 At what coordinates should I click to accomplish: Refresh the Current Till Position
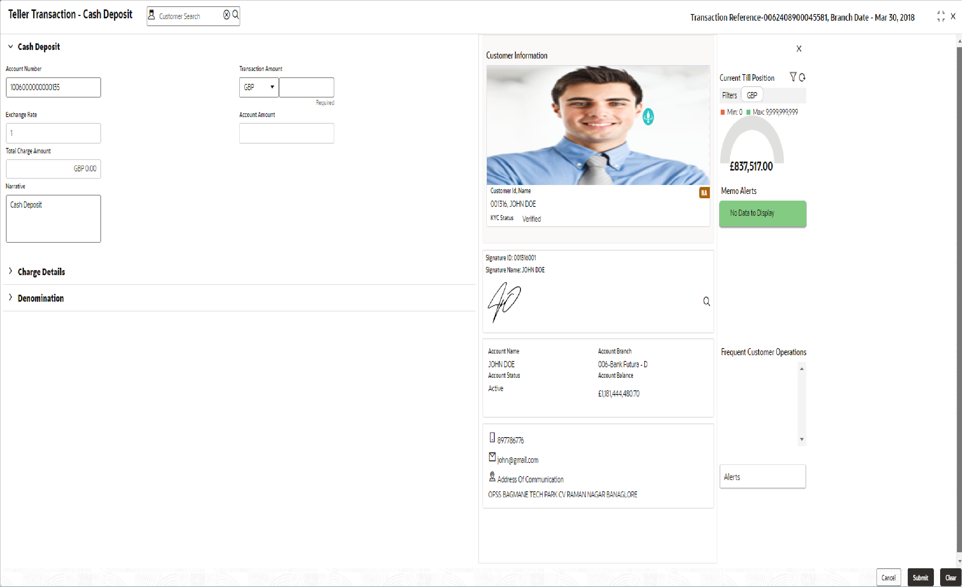tap(802, 77)
